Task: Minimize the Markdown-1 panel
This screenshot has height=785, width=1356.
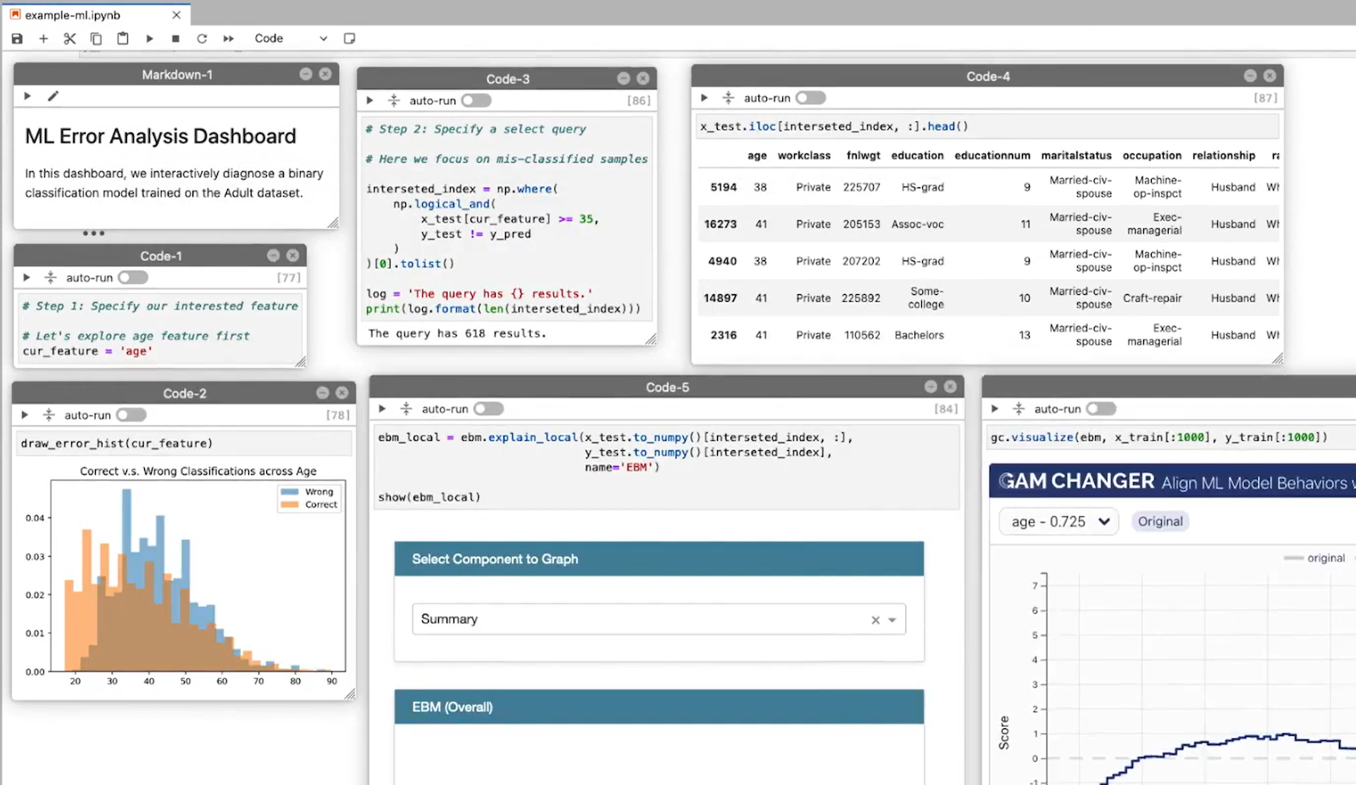Action: 306,74
